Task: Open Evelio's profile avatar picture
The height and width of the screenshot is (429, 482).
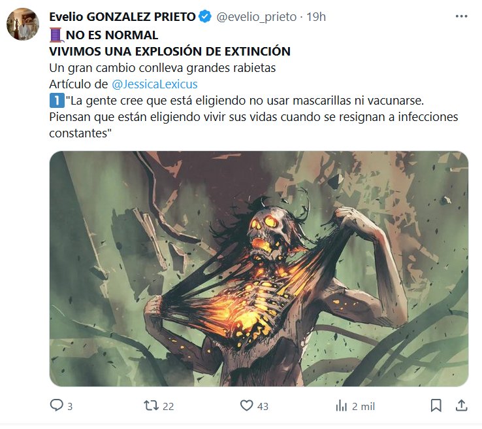Action: [x=23, y=24]
